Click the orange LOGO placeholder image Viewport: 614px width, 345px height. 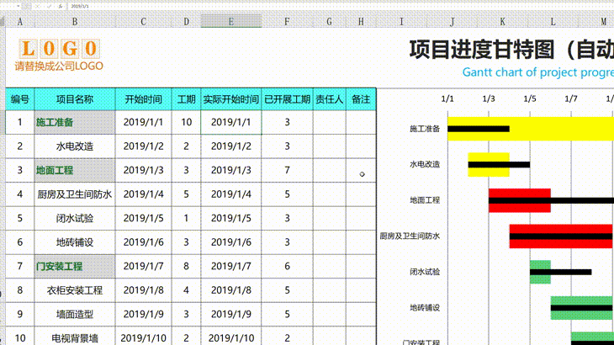click(x=59, y=49)
